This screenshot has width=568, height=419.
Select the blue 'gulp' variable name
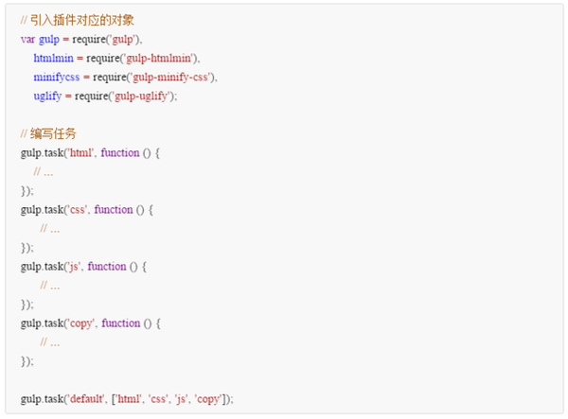click(49, 40)
